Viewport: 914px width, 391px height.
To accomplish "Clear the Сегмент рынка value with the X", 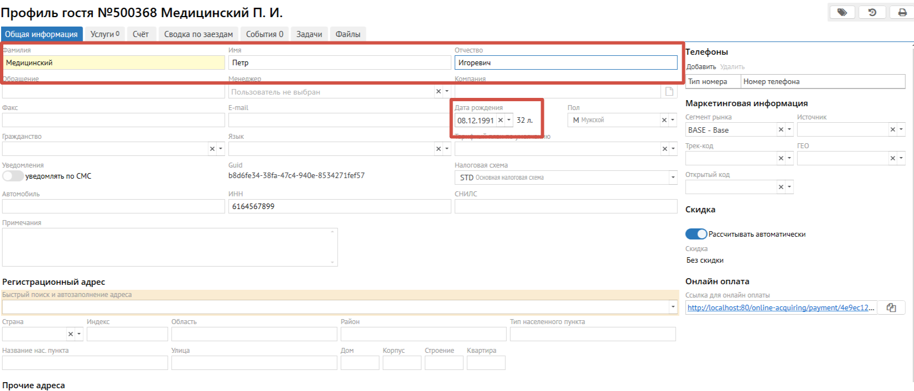I will pyautogui.click(x=781, y=129).
